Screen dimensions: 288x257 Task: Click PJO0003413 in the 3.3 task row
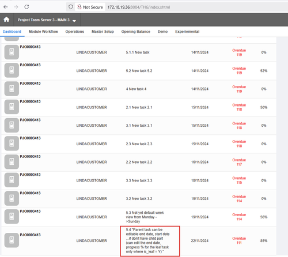click(30, 175)
